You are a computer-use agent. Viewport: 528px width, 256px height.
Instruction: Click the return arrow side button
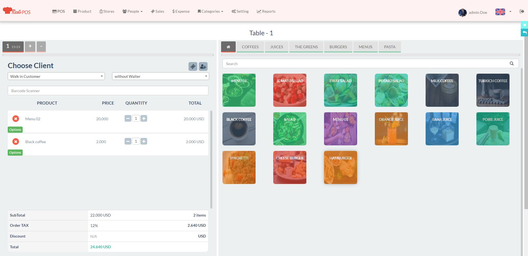pos(524,33)
